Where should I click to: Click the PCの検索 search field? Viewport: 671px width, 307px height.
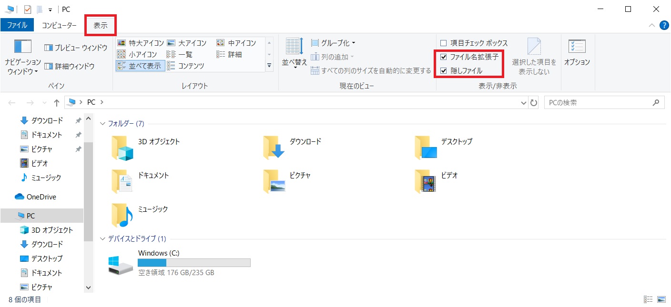click(x=598, y=102)
